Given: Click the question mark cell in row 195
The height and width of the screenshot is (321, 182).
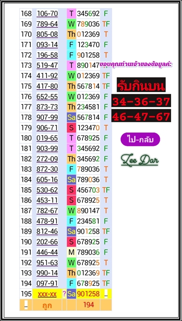Looking at the screenshot, I should [x=64, y=294].
